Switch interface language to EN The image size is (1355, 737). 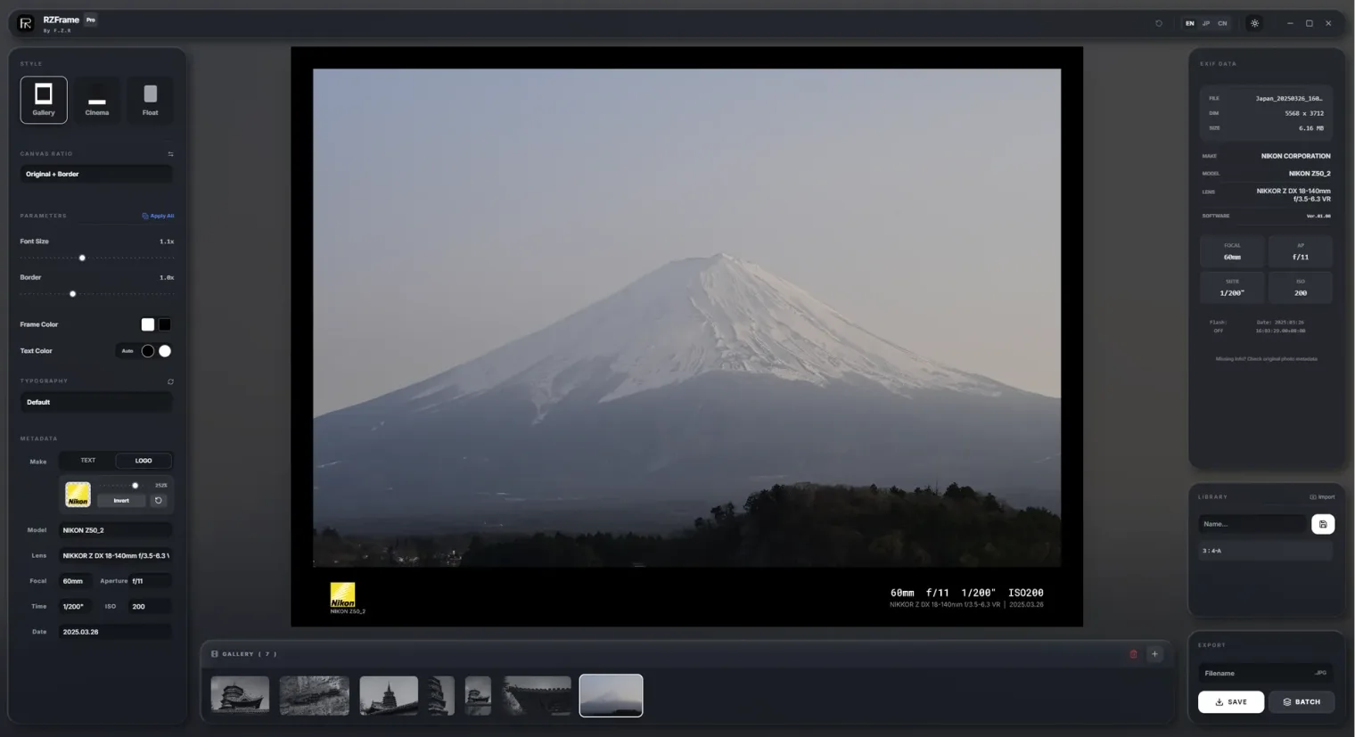pos(1189,23)
